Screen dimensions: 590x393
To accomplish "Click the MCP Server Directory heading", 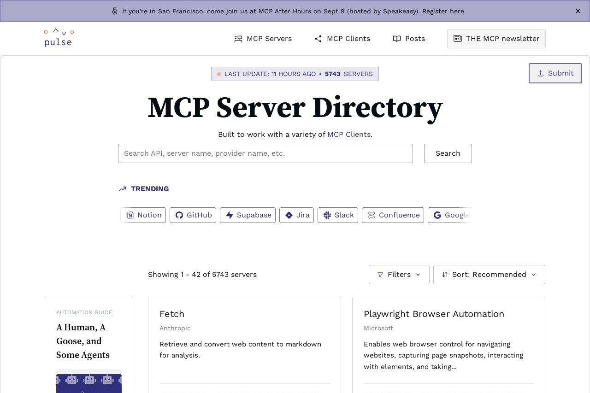I will coord(295,107).
